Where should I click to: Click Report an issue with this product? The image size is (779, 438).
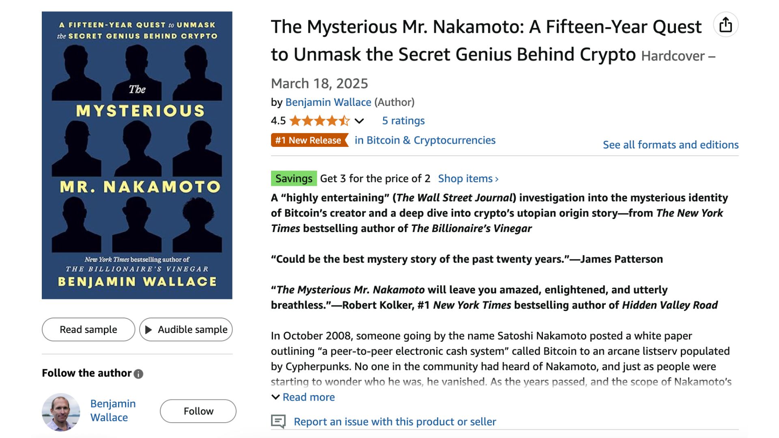click(395, 422)
